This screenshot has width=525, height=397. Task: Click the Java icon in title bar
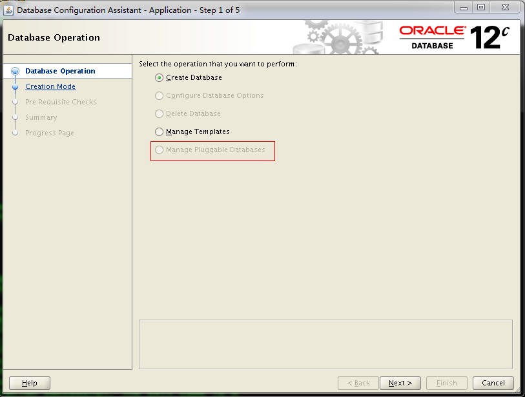[x=8, y=10]
